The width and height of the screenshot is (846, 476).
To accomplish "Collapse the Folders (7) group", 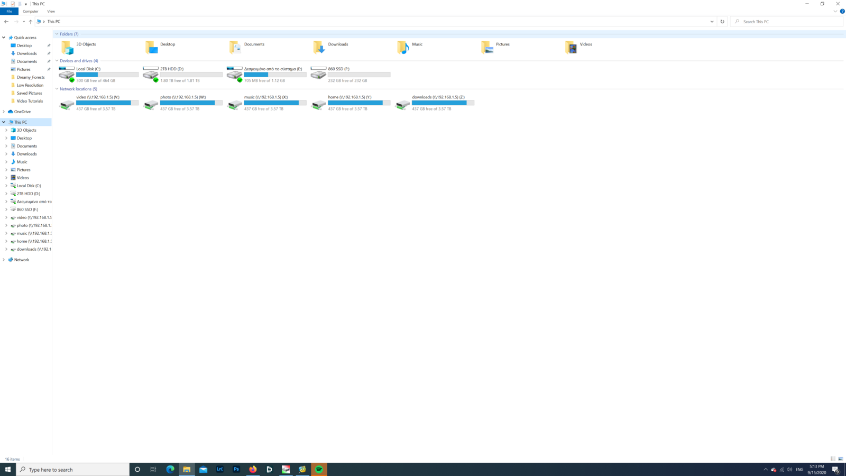I will 57,34.
